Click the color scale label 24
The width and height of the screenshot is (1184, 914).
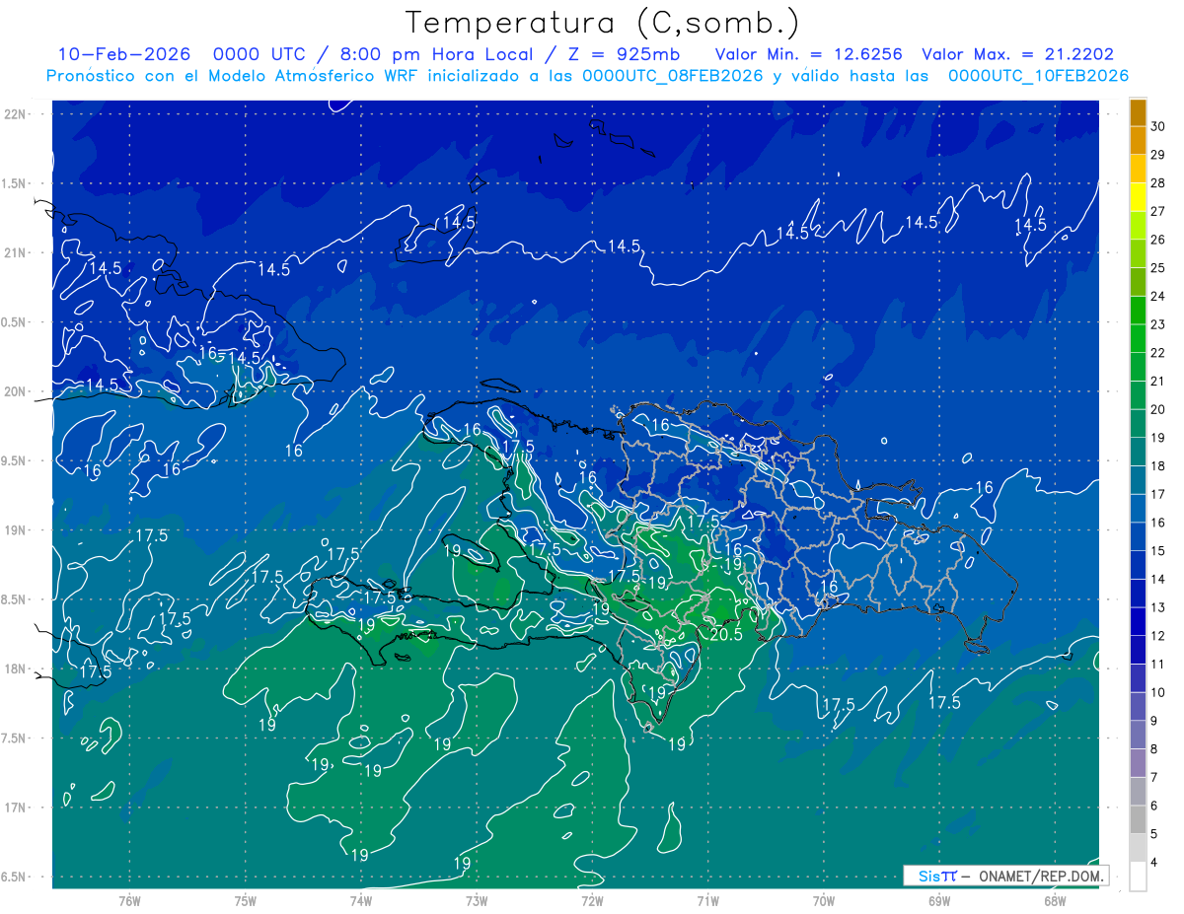[x=1158, y=296]
